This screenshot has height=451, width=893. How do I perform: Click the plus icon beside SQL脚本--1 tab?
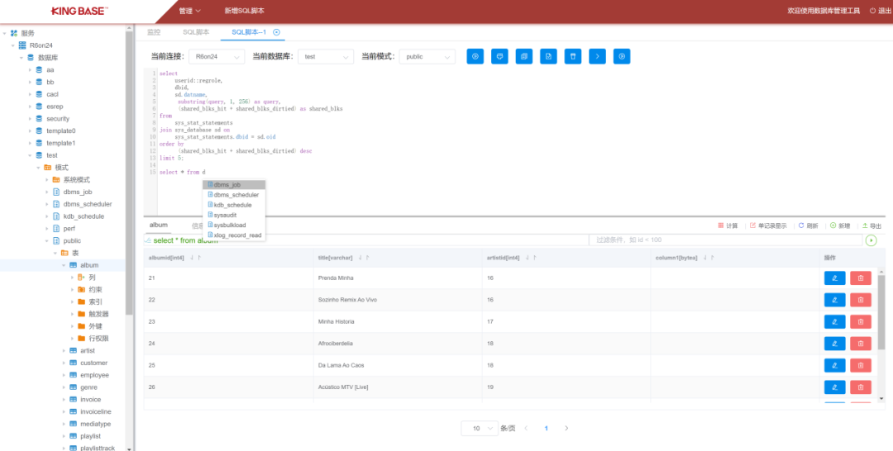277,32
